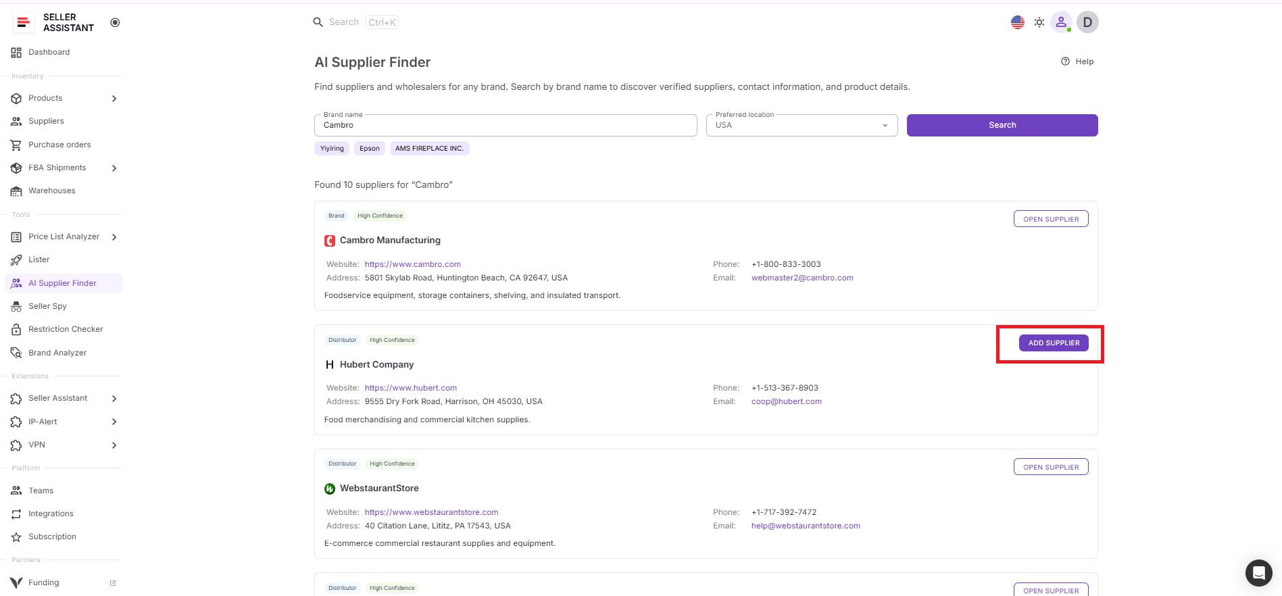Click the Warehouses building icon
This screenshot has height=596, width=1282.
point(16,191)
